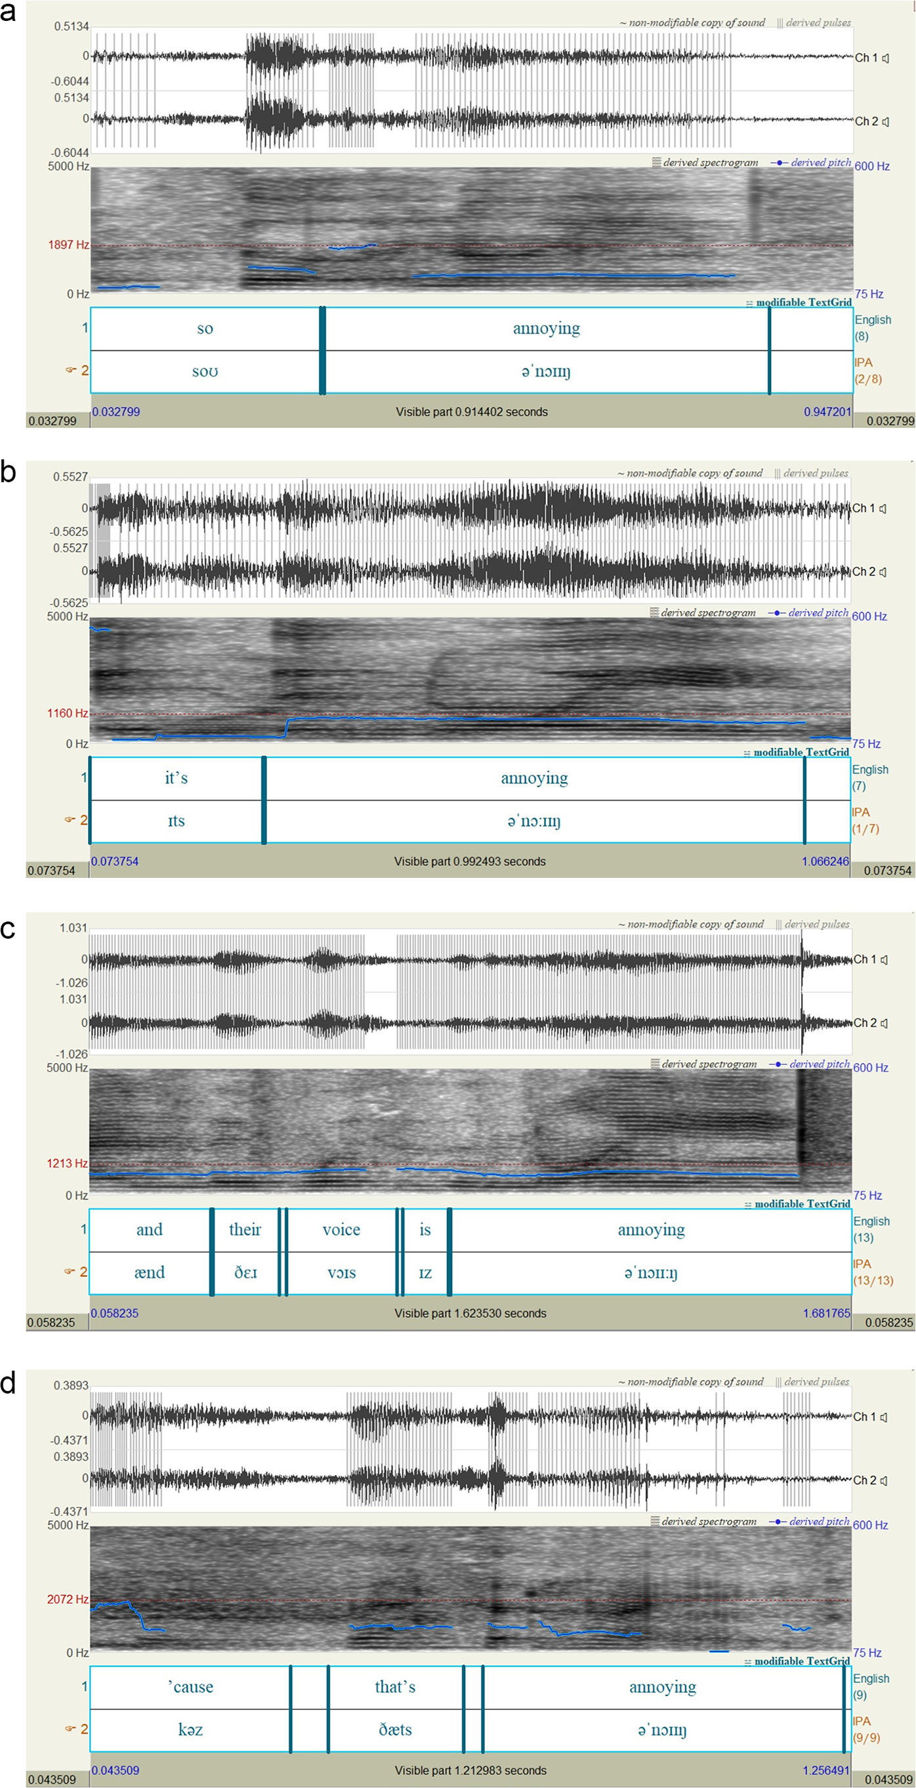Click the 'English (8)' tier label in panel a
Image resolution: width=916 pixels, height=1788 pixels.
click(x=872, y=328)
